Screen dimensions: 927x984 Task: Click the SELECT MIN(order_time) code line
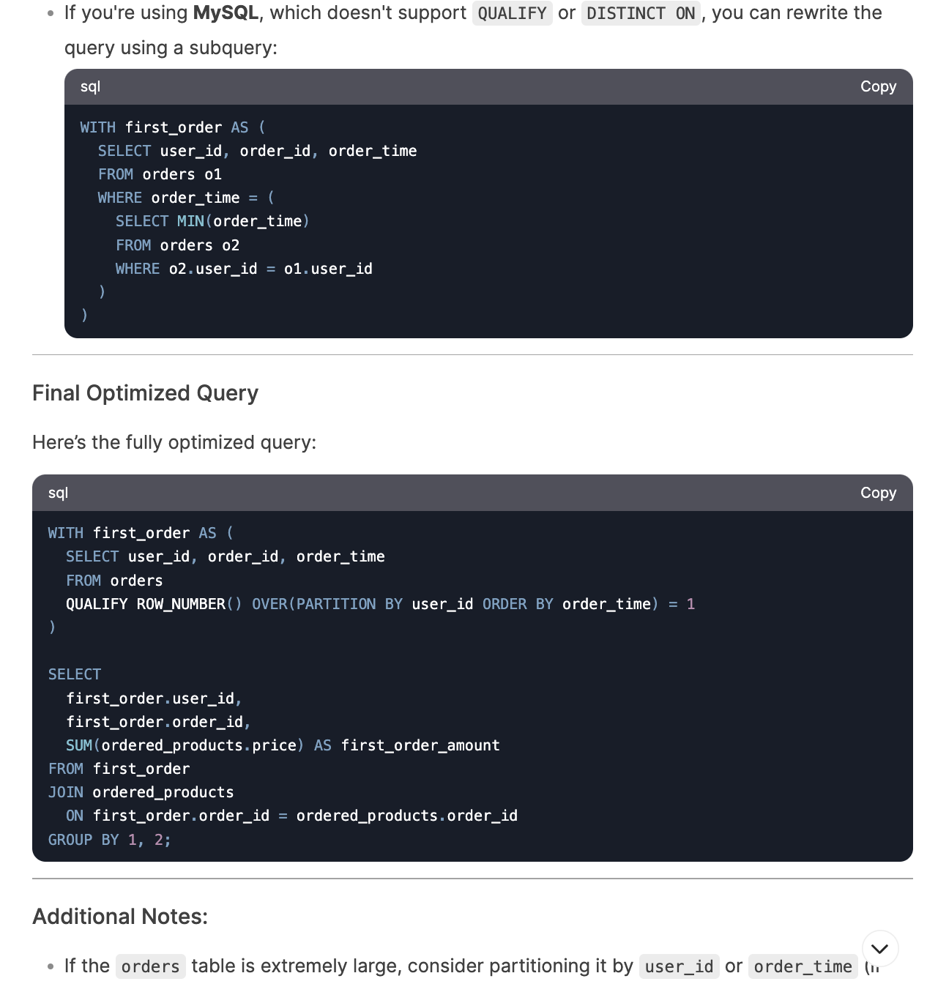click(212, 221)
